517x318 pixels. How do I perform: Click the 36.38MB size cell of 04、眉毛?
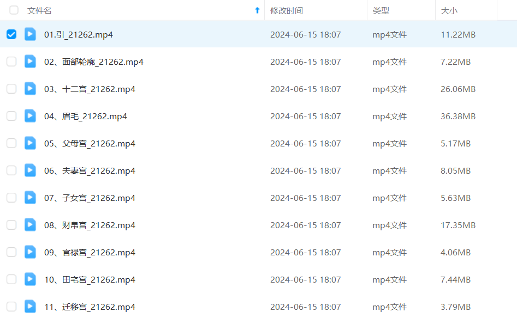point(457,116)
